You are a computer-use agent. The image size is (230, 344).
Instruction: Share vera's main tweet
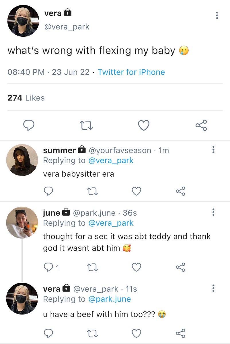(x=201, y=125)
